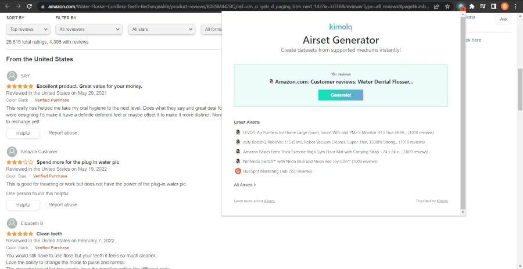Report abuse on the SRY review

click(63, 132)
